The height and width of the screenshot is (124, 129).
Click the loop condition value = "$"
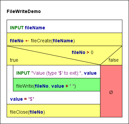[x=22, y=99]
